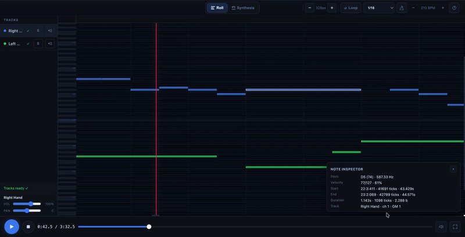Solo the Left Hand track
465x237 pixels.
point(38,44)
